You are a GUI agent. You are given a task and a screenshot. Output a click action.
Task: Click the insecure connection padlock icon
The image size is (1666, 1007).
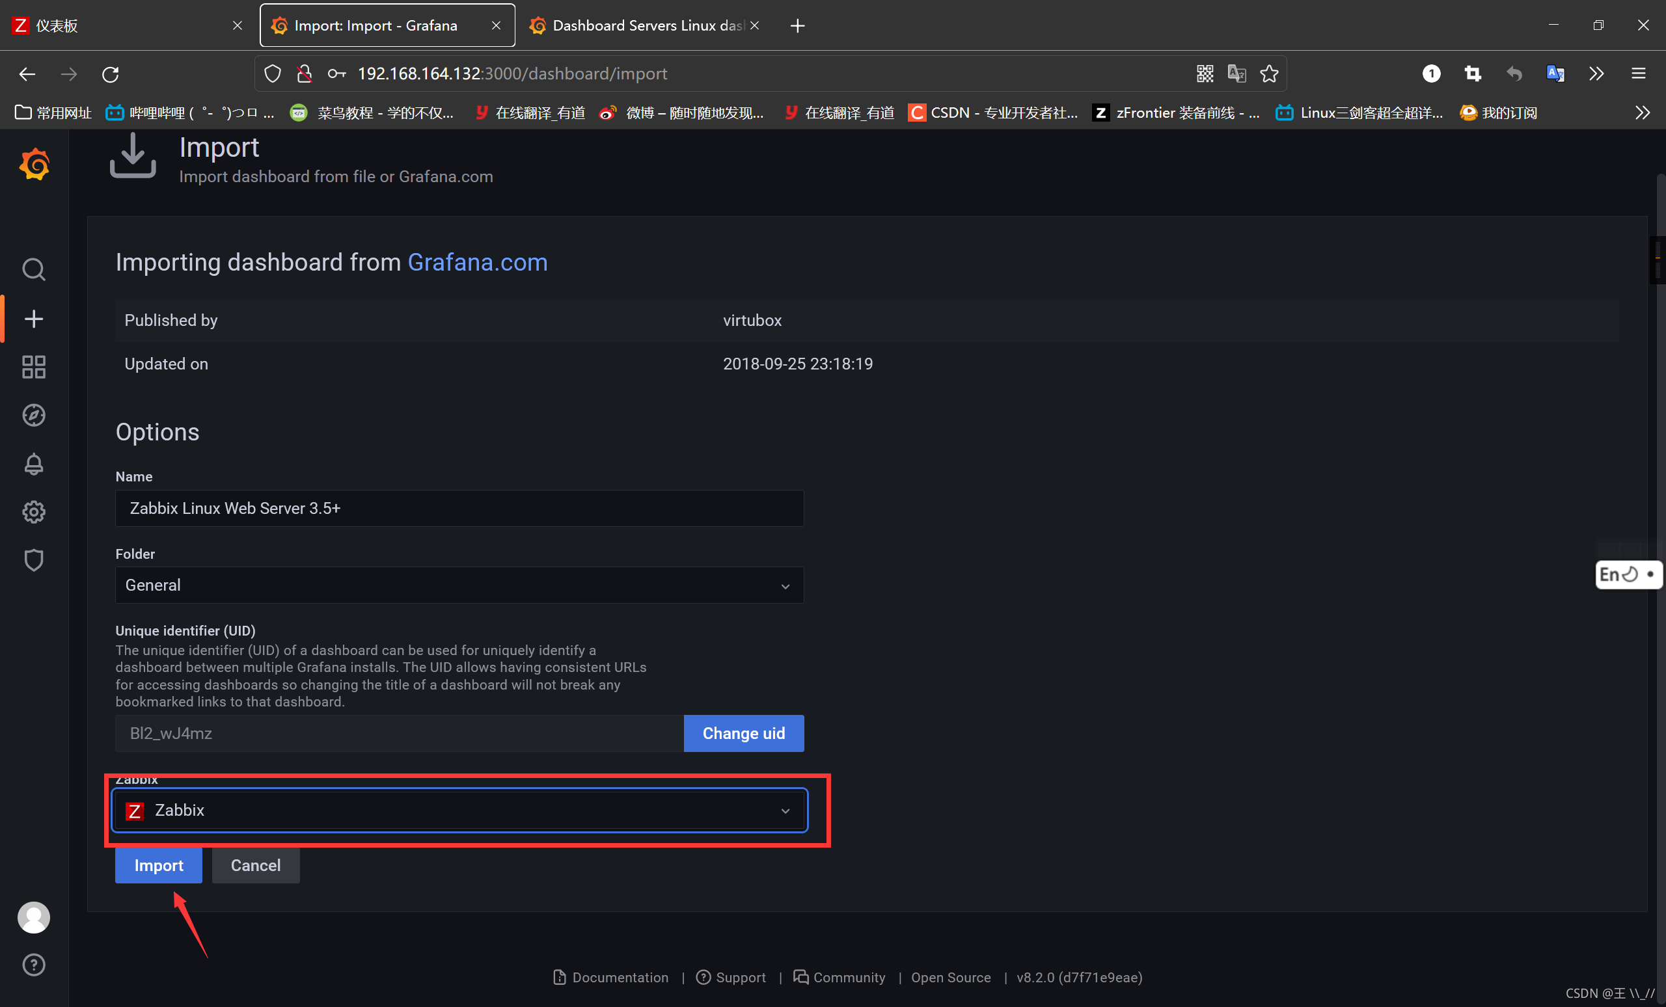pos(305,74)
